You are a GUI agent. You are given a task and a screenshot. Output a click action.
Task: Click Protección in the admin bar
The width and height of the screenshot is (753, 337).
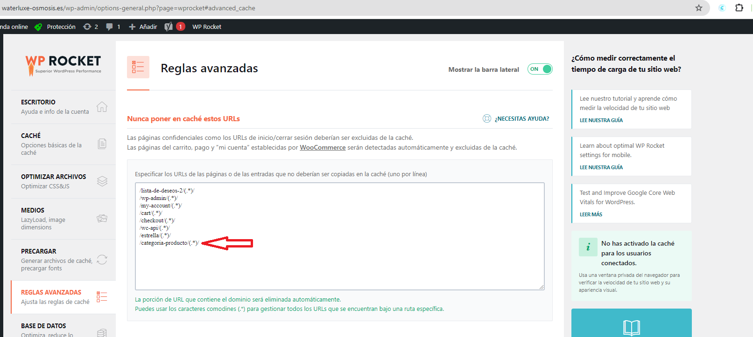(x=61, y=27)
